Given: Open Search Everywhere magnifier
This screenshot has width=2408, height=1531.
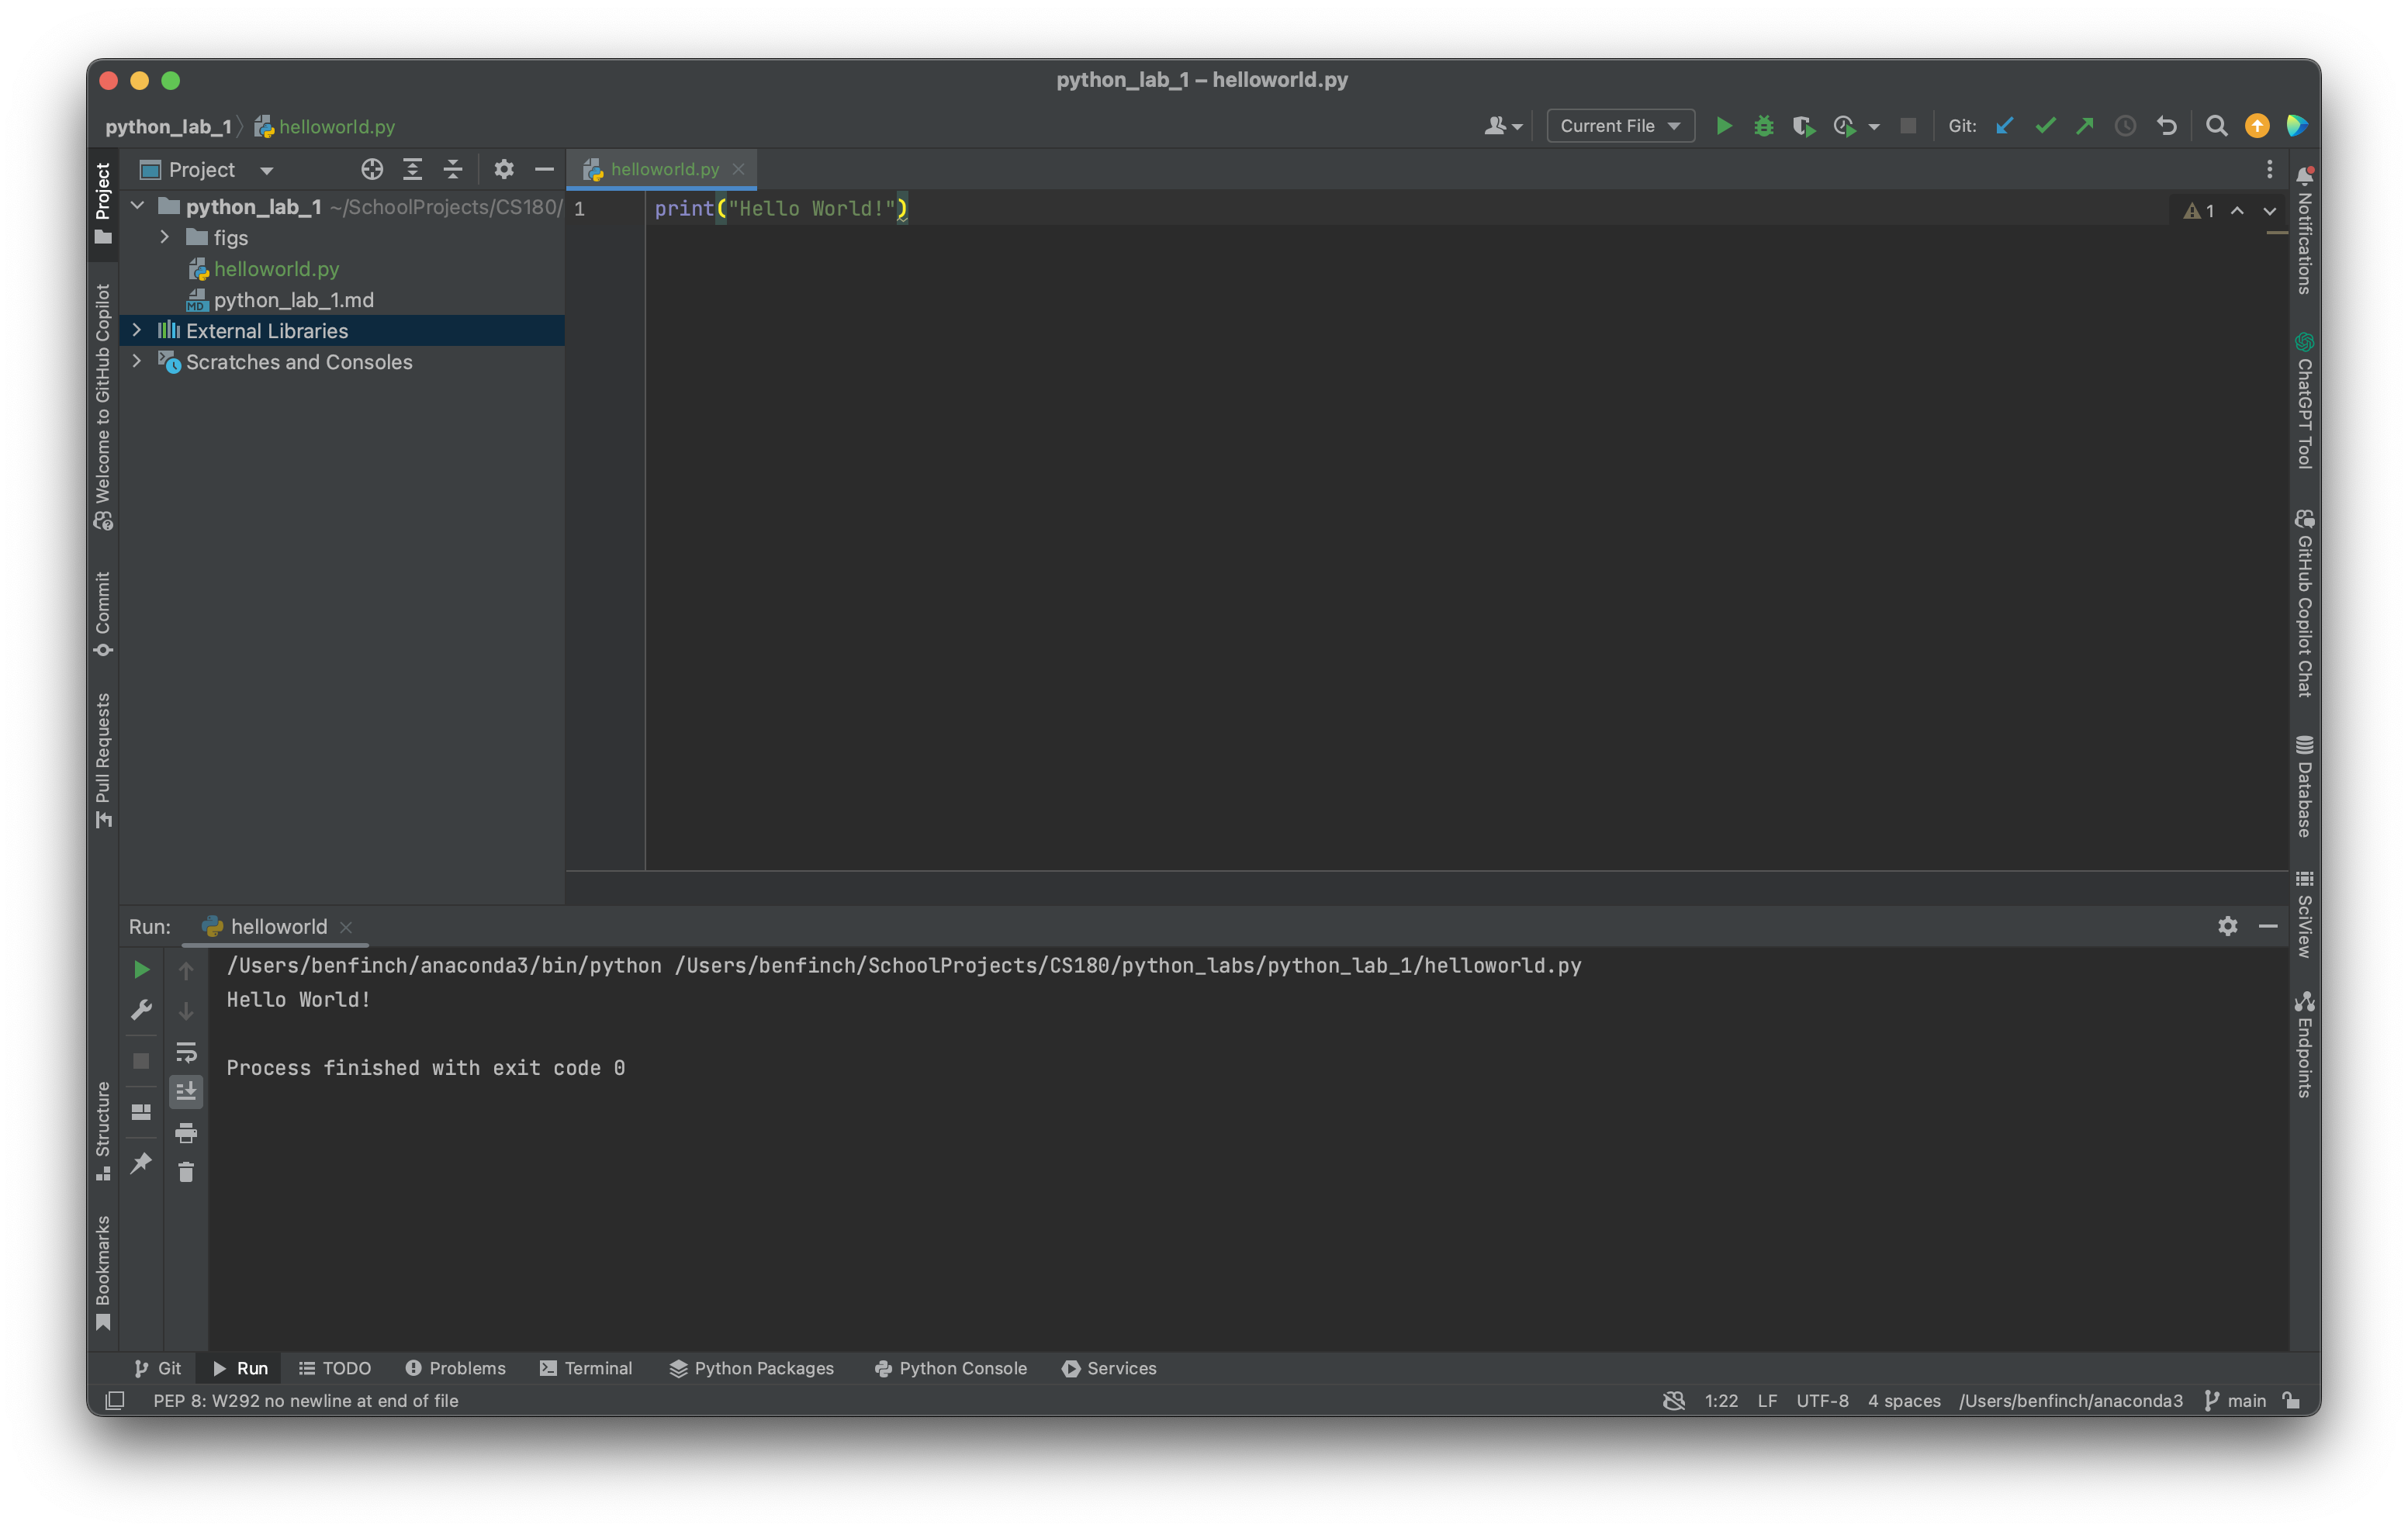Looking at the screenshot, I should click(2216, 126).
